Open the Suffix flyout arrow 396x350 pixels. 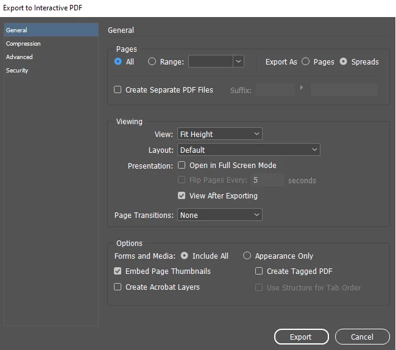coord(302,88)
